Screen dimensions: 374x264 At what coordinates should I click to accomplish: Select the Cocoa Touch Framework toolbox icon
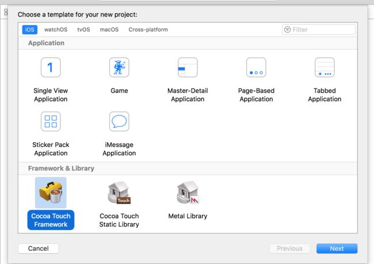coord(51,193)
